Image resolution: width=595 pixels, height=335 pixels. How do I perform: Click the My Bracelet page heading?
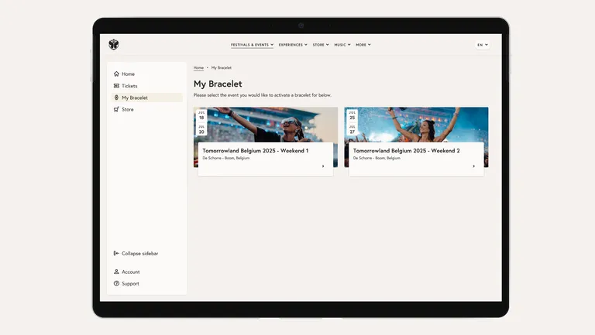(x=218, y=84)
